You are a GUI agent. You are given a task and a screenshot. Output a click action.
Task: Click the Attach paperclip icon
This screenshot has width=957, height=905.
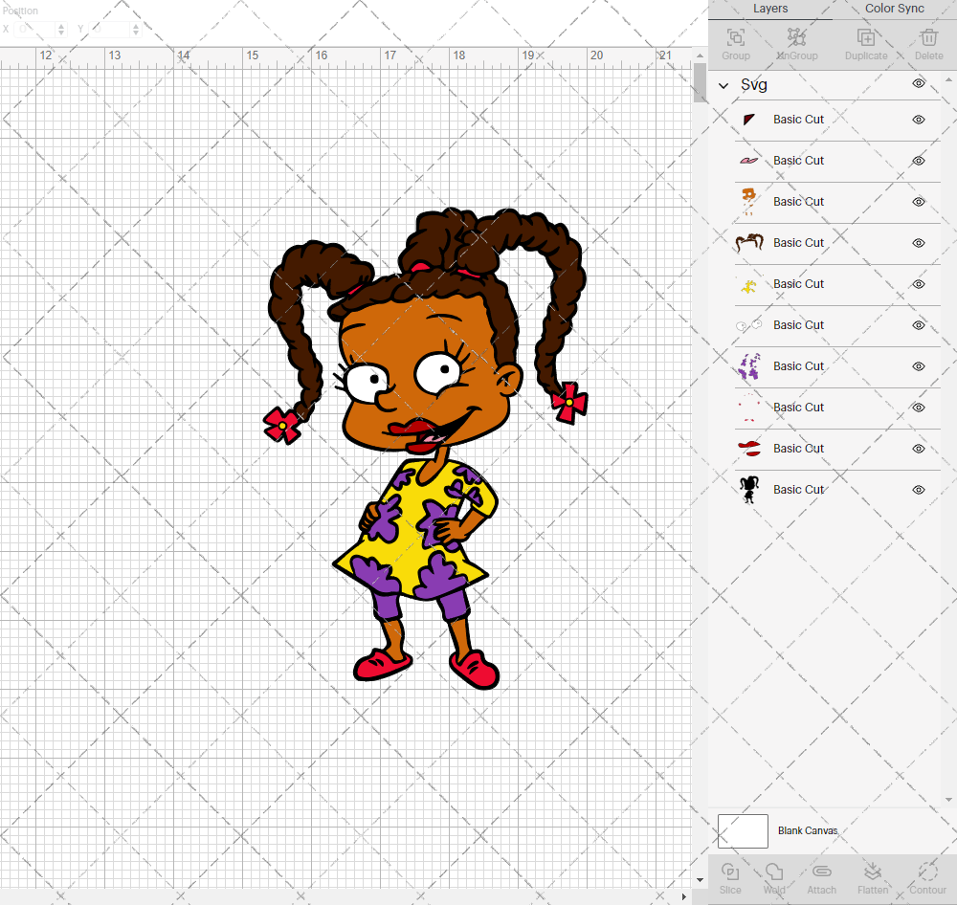[821, 877]
